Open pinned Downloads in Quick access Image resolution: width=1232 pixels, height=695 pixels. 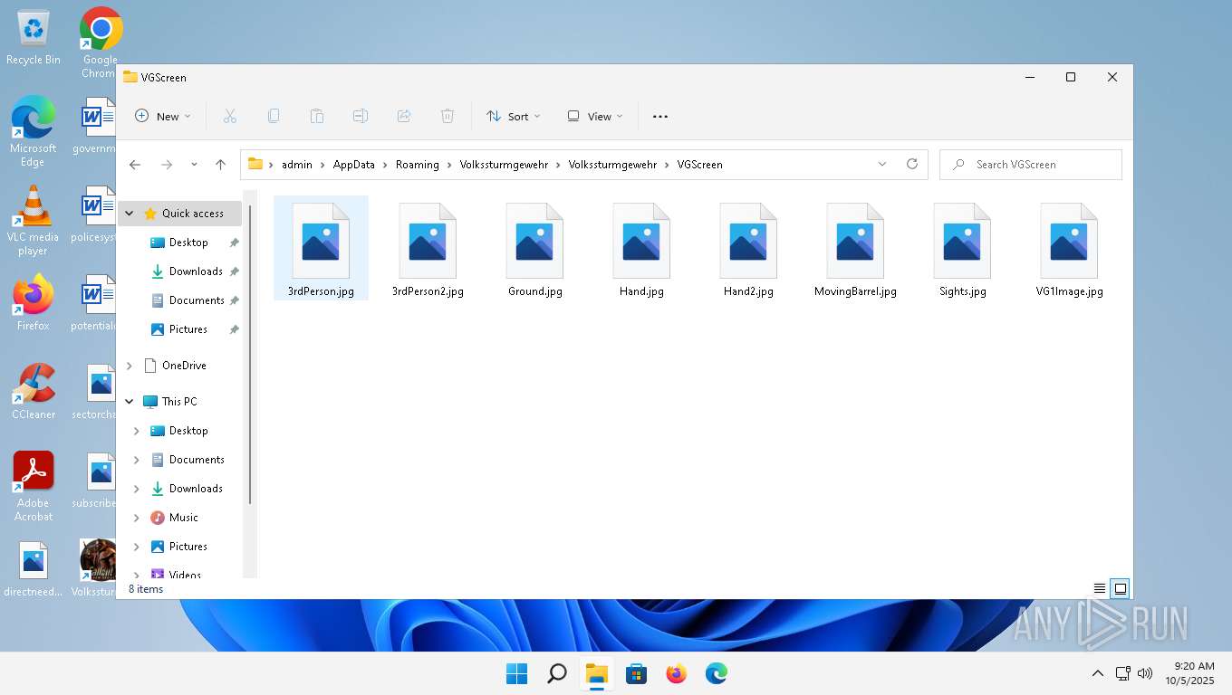[x=188, y=271]
